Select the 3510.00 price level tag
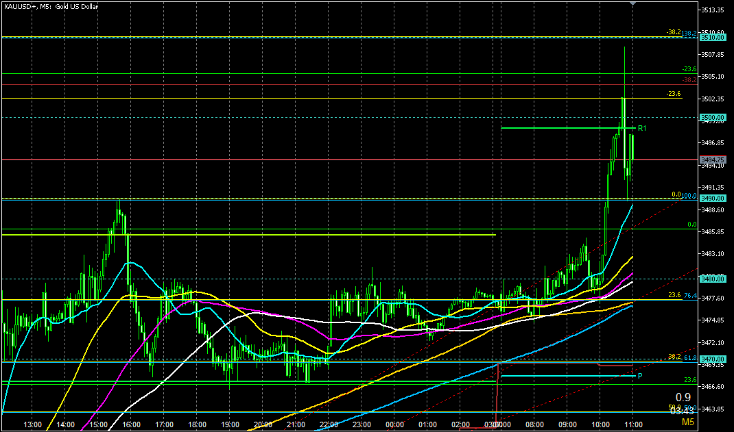Screen dimensions: 734x432 (713, 38)
